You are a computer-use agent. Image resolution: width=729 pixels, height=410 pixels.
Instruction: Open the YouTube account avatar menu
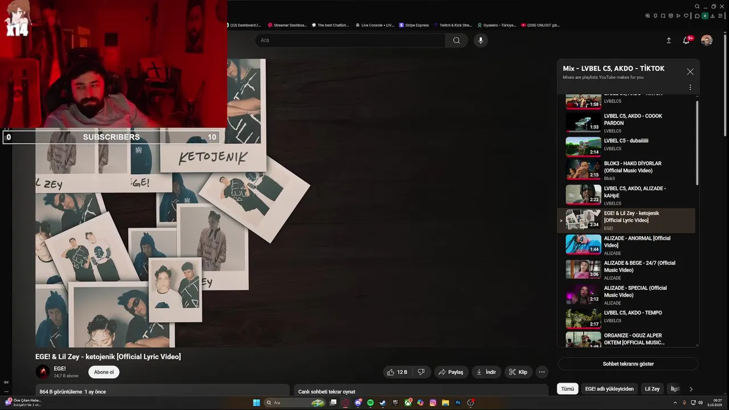[707, 40]
